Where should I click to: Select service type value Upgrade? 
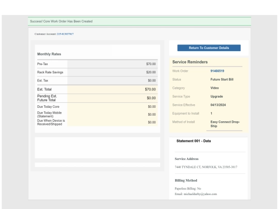[x=216, y=97]
